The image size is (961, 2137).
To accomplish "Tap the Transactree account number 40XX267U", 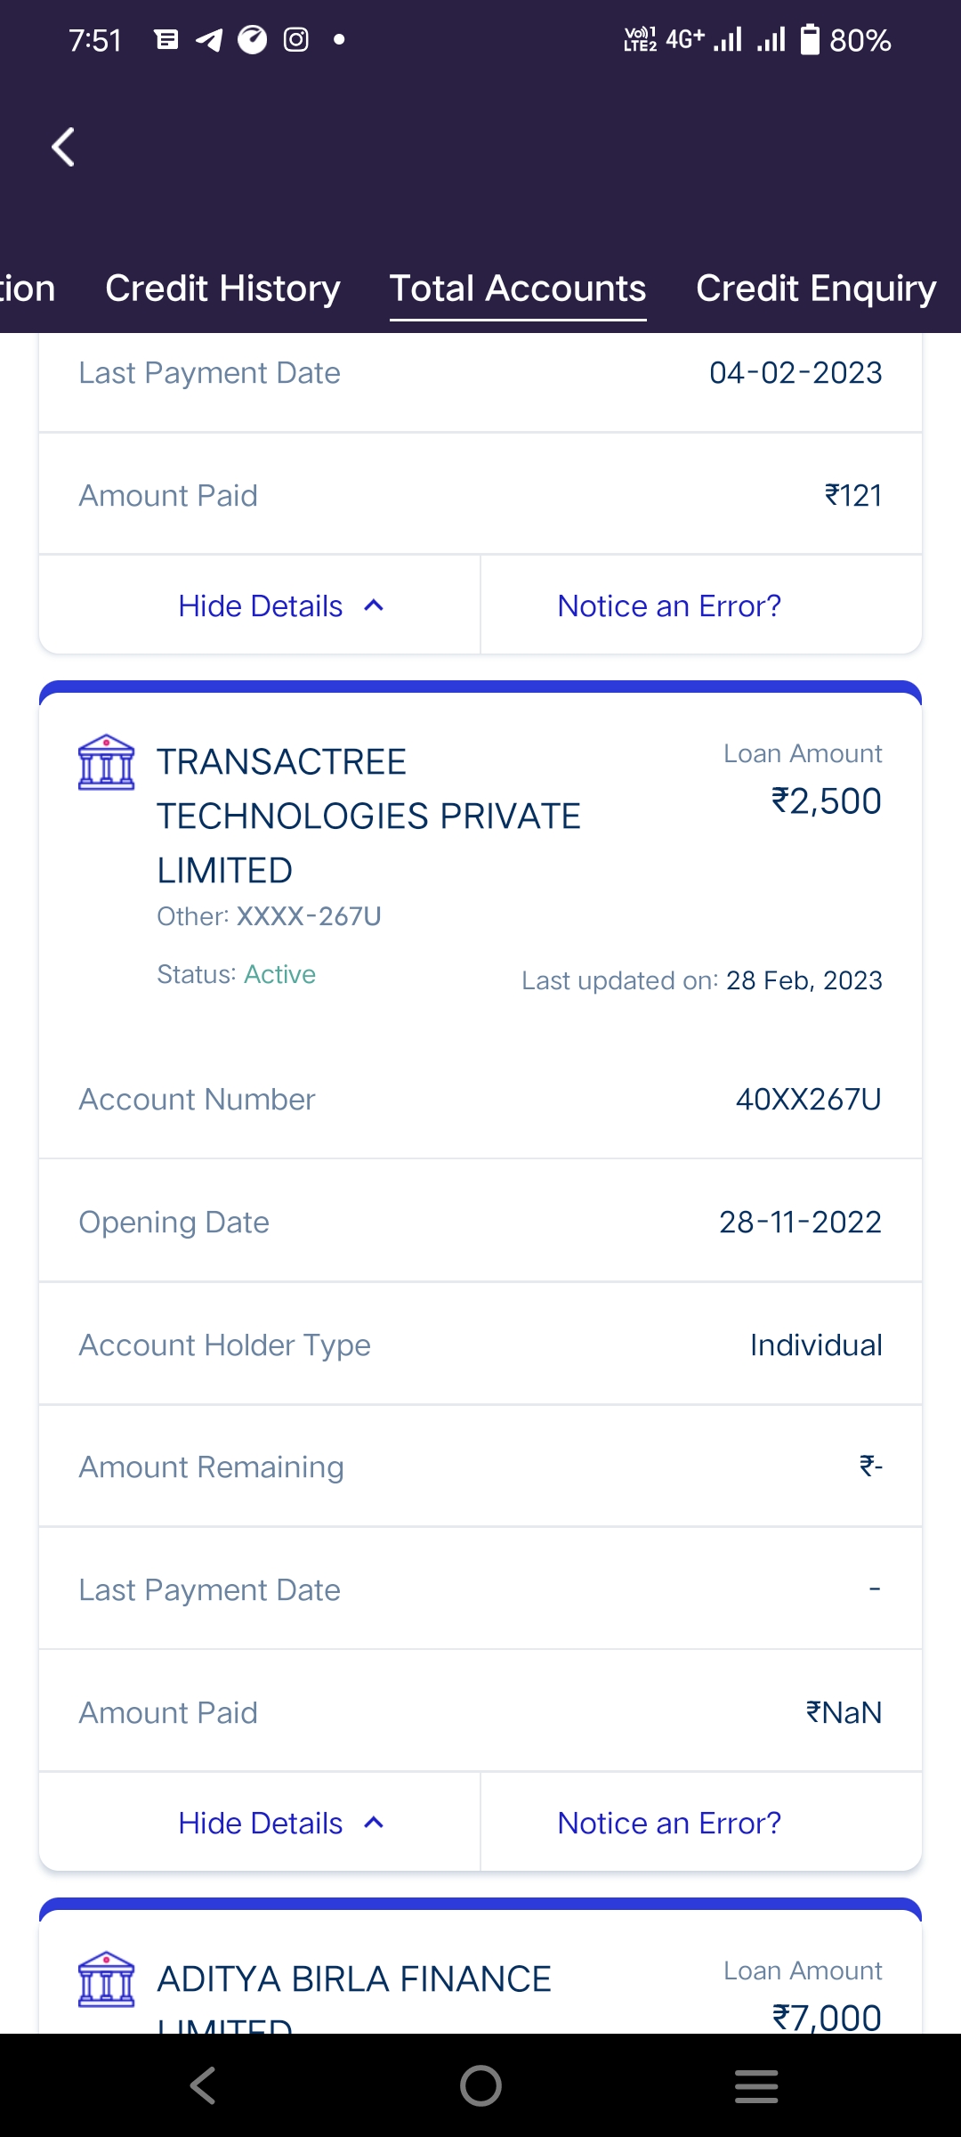I will click(x=808, y=1100).
